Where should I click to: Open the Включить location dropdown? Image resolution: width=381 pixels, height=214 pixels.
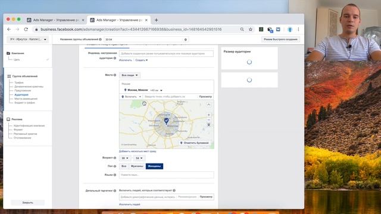131,96
